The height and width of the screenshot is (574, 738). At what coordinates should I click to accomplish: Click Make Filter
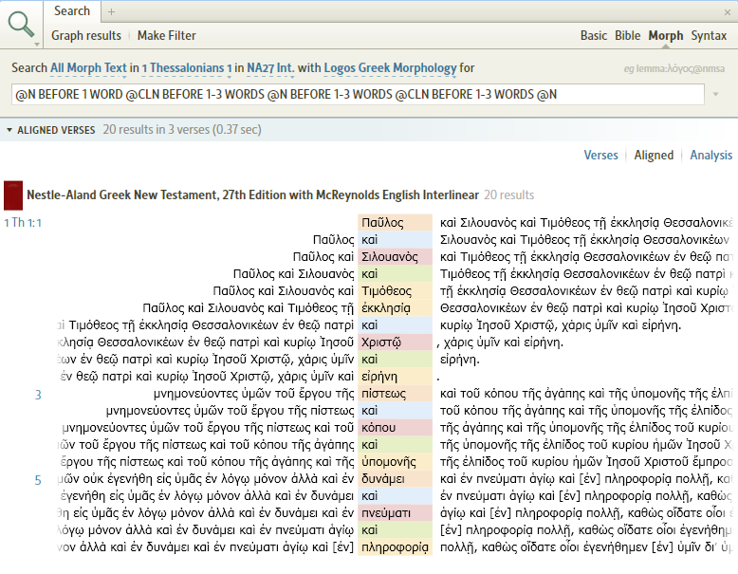(167, 35)
